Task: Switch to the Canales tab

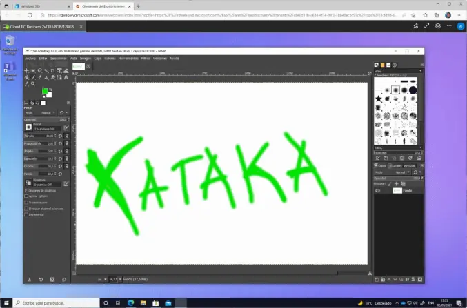Action: click(x=395, y=166)
